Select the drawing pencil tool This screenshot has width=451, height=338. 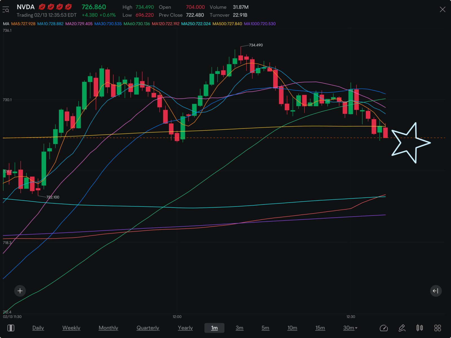[x=402, y=328]
